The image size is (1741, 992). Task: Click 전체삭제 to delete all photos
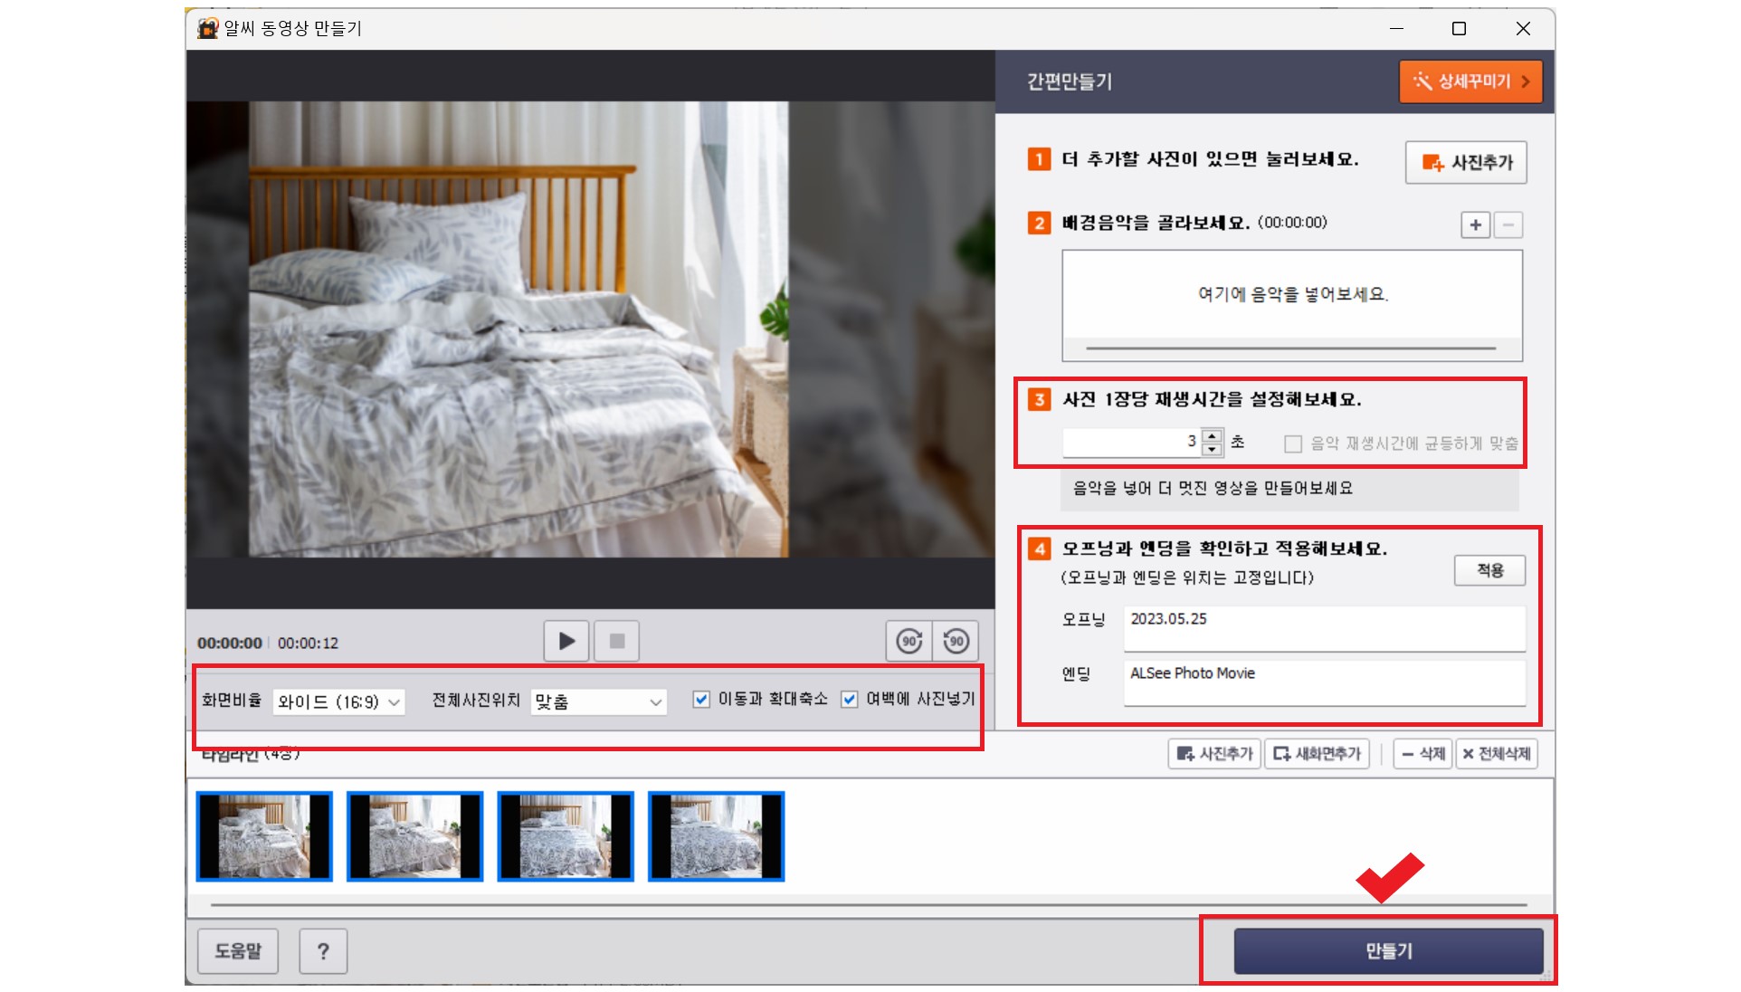tap(1496, 754)
